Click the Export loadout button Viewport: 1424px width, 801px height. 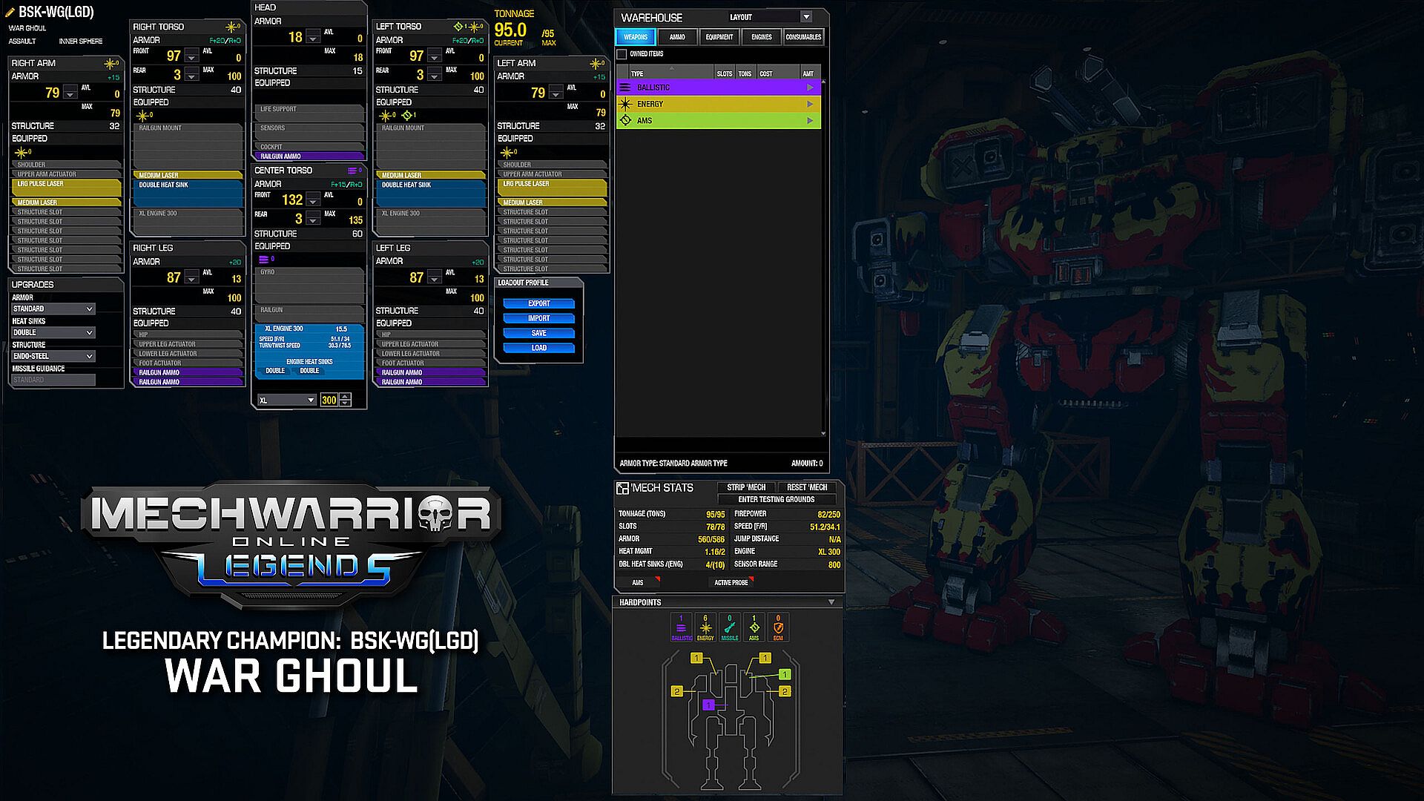pyautogui.click(x=539, y=303)
